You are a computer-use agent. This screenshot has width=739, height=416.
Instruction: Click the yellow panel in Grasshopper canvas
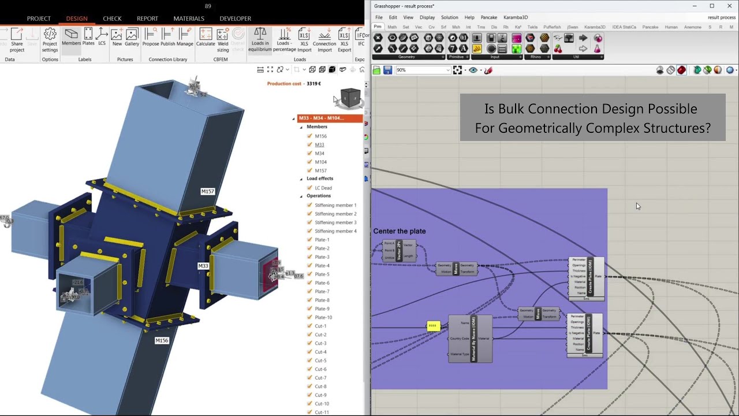point(433,326)
